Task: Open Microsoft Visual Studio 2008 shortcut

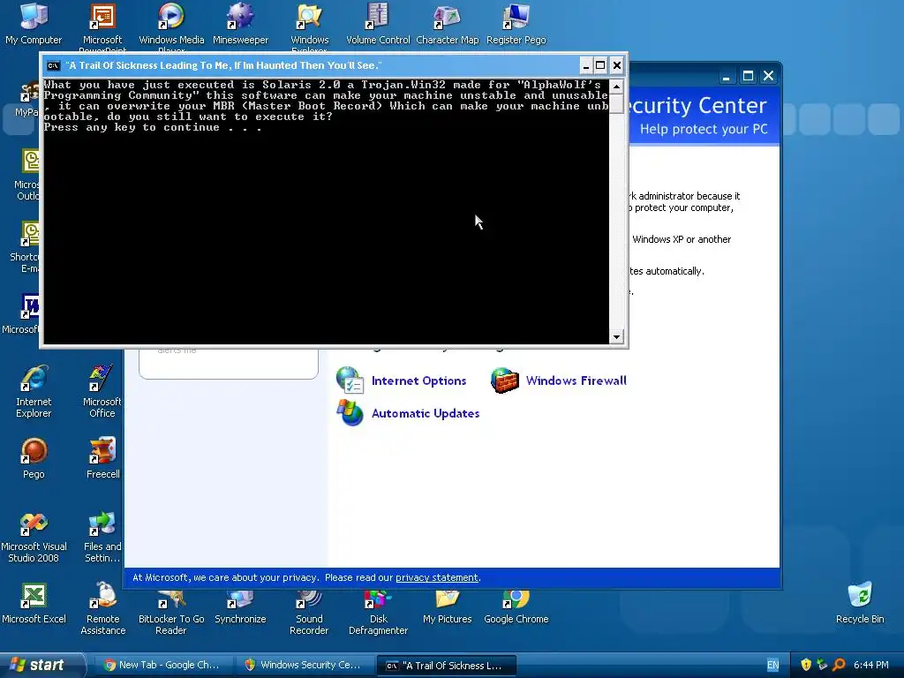Action: click(34, 538)
